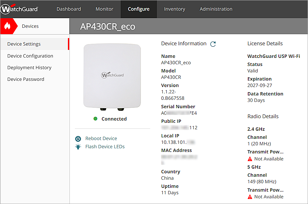Open the Device Password page
The width and height of the screenshot is (308, 204).
coord(26,79)
